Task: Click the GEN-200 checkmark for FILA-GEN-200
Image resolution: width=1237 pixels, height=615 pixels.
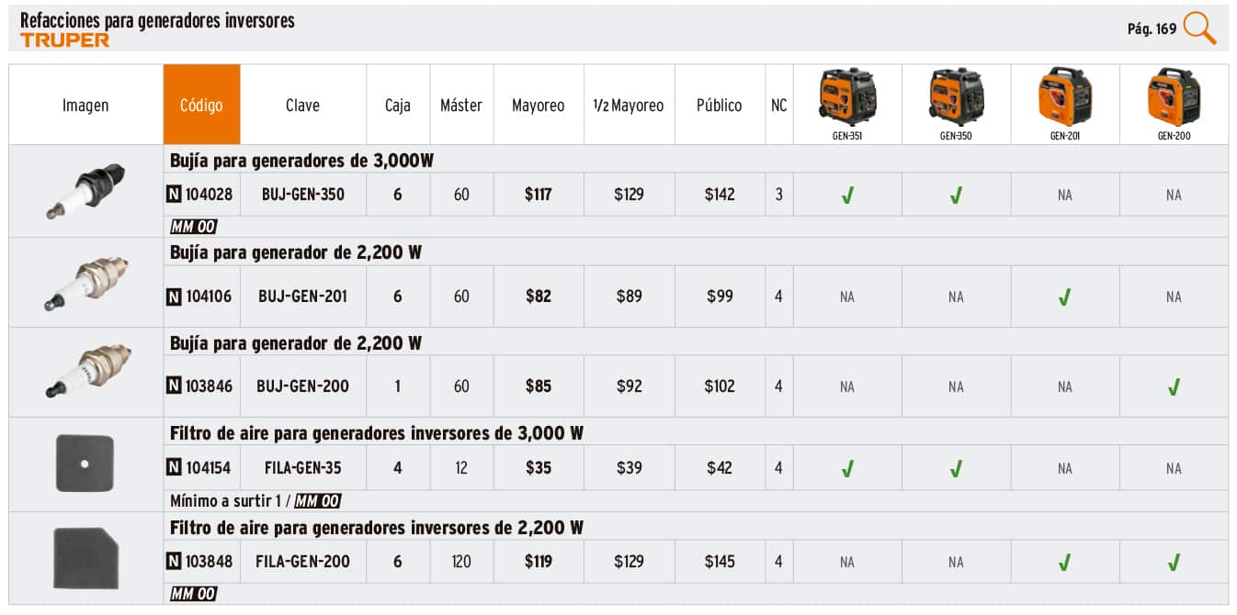Action: click(1174, 562)
